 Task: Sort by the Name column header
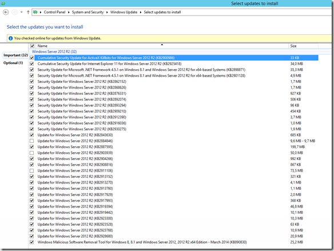pos(162,46)
